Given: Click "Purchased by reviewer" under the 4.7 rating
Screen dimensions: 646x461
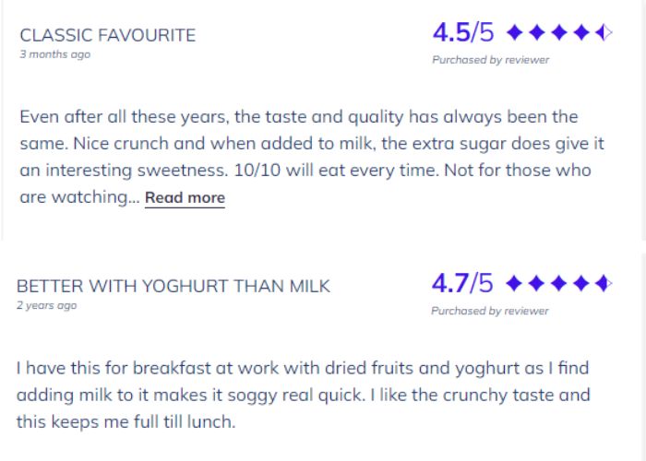Looking at the screenshot, I should pyautogui.click(x=490, y=311).
